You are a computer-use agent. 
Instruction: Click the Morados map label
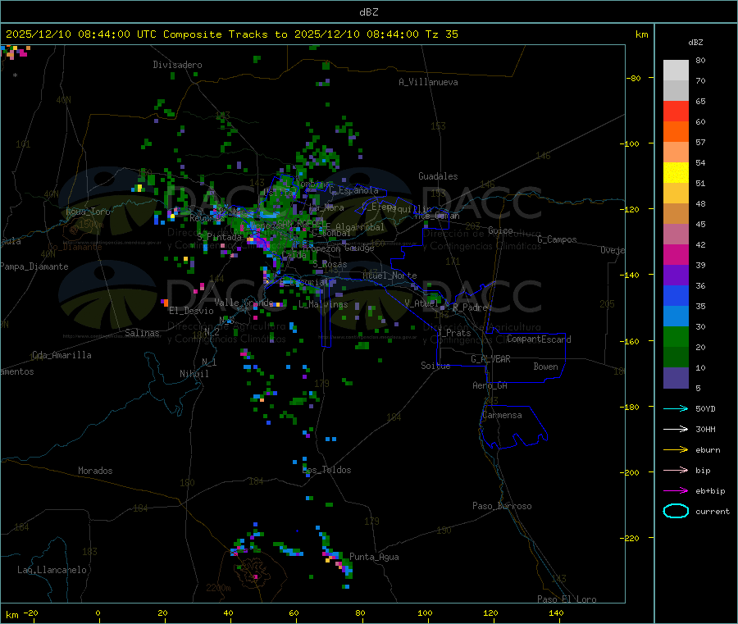96,471
